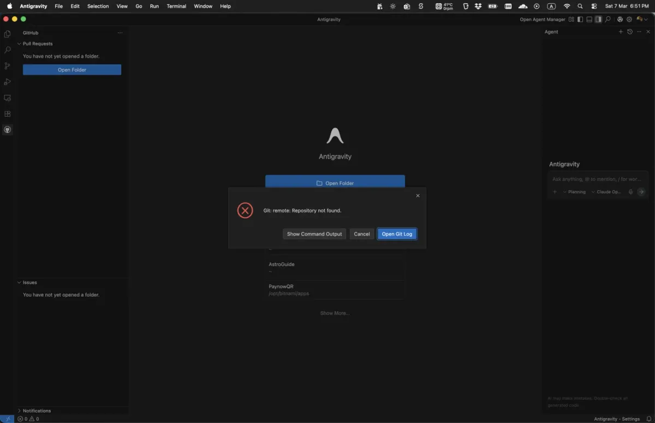Viewport: 655px width, 423px height.
Task: Open the Antigravity app menu in the menu bar
Action: [x=34, y=6]
